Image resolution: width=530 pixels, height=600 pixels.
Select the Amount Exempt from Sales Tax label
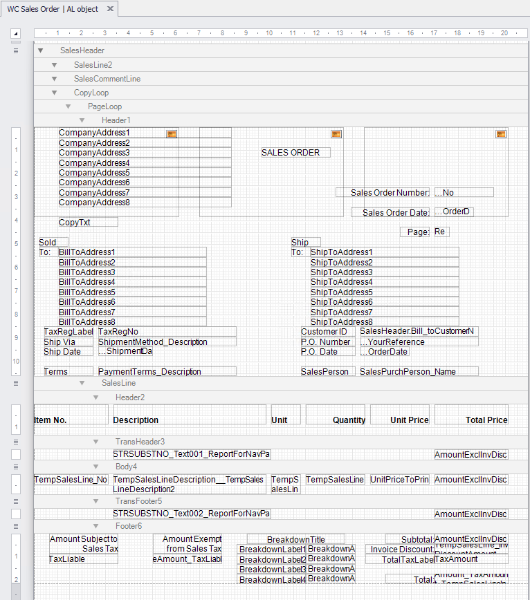point(188,544)
